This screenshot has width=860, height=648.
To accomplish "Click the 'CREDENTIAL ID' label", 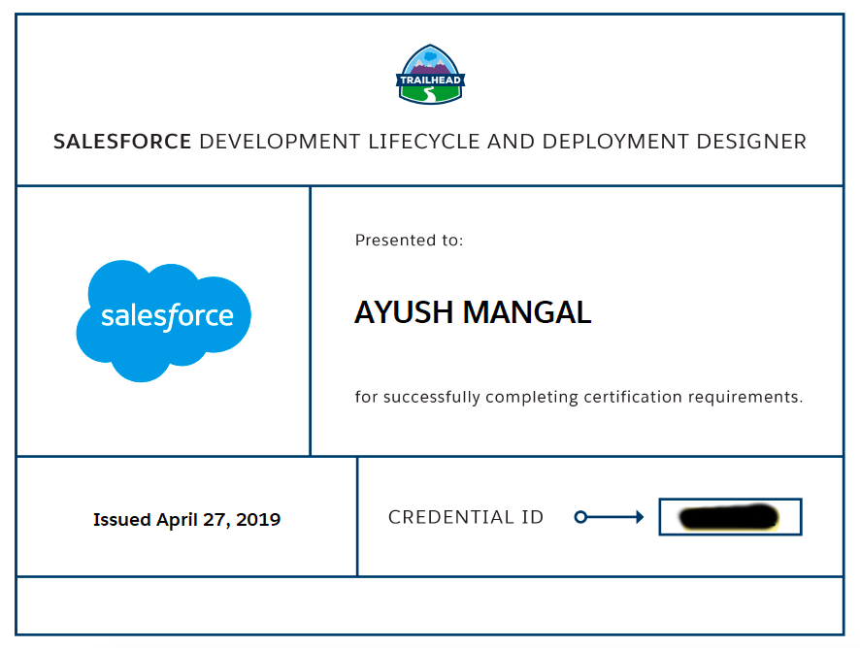I will click(466, 517).
